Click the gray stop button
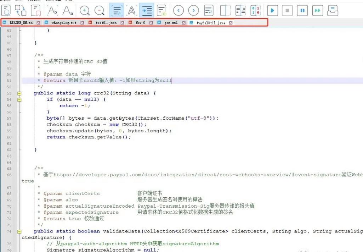 click(x=287, y=10)
